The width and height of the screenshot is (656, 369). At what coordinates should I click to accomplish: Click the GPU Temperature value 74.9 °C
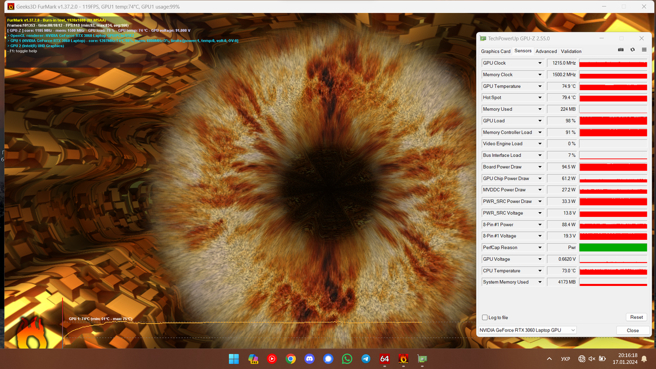pos(562,86)
